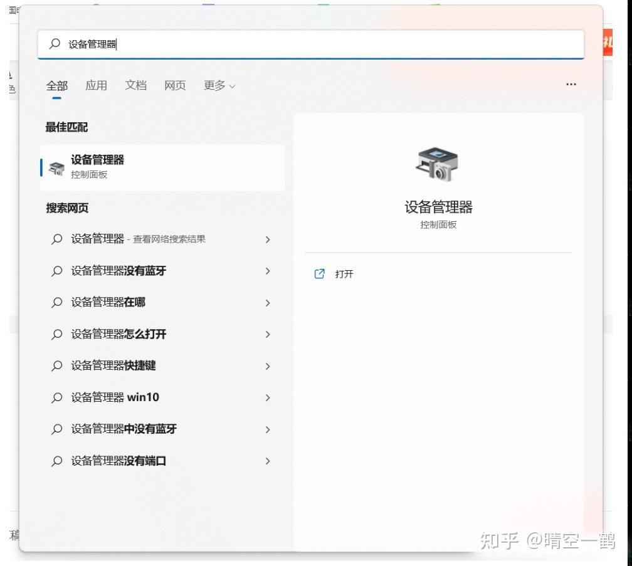Viewport: 632px width, 566px height.
Task: Click search icon next to 设备管理器在哪
Action: click(57, 303)
